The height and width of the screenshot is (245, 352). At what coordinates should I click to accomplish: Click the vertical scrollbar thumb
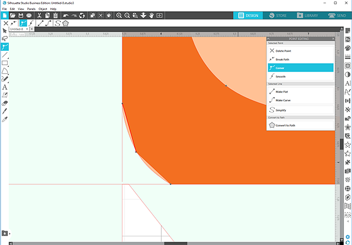(x=341, y=144)
